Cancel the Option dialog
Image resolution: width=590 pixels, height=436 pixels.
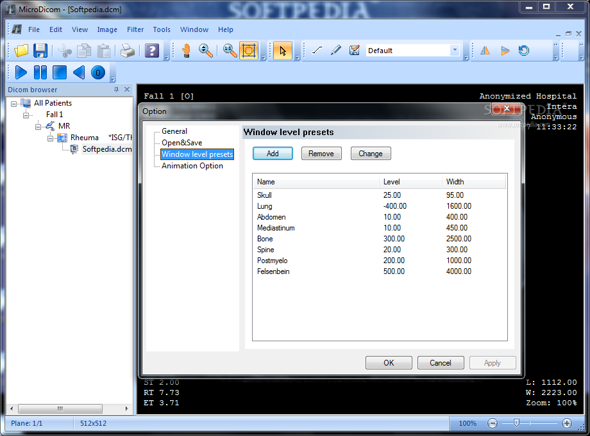pos(441,363)
